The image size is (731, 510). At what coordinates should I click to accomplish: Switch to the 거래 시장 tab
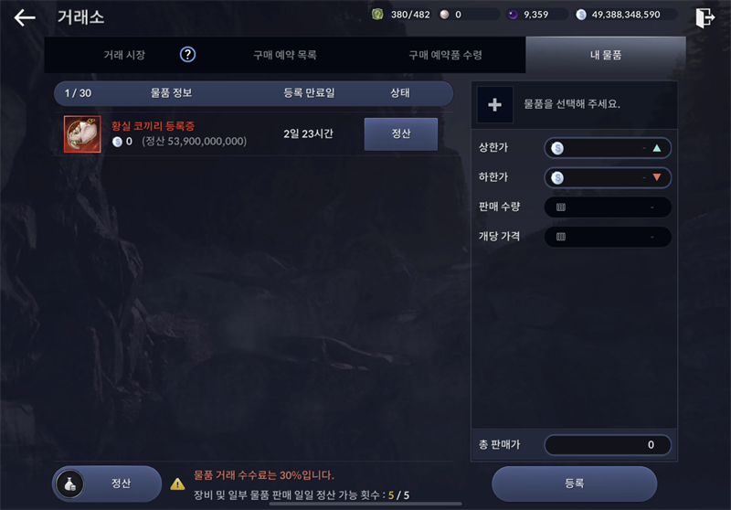pyautogui.click(x=124, y=55)
